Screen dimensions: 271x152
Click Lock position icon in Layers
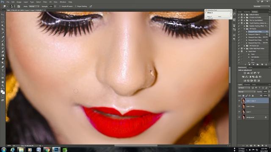tap(249, 96)
